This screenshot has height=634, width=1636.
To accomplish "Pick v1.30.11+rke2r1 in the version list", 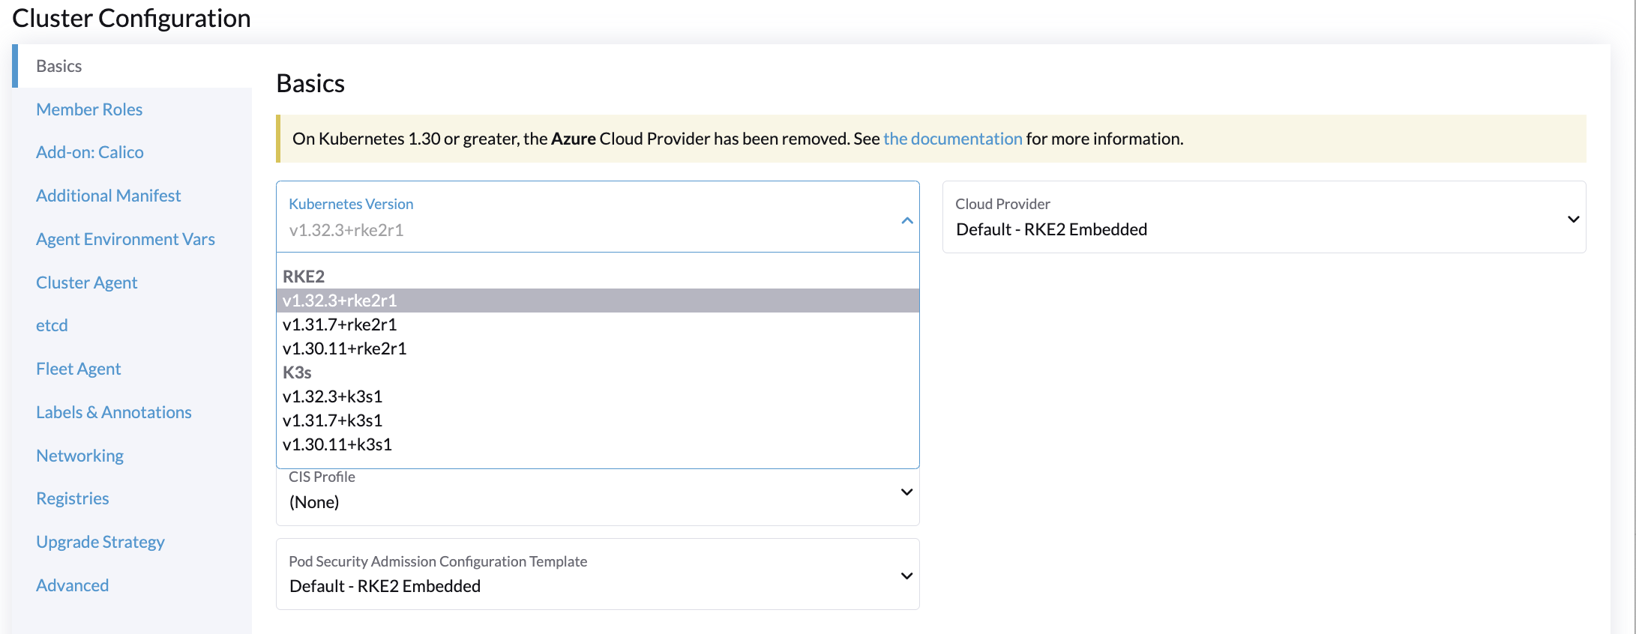I will [598, 348].
